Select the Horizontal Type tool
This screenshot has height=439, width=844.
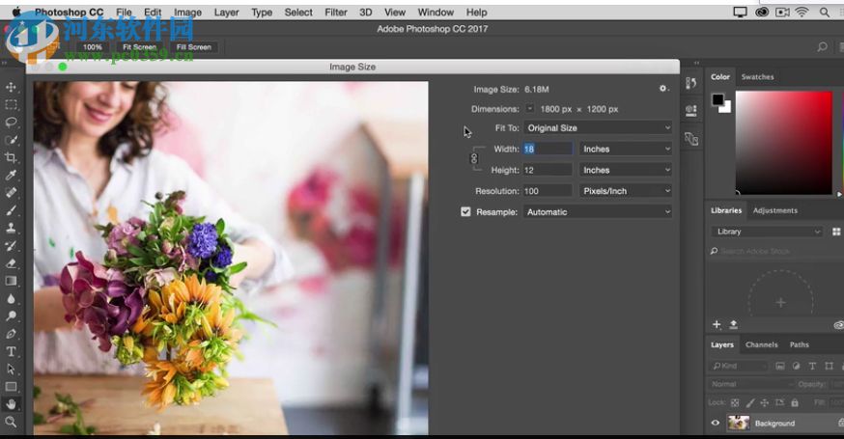coord(11,351)
